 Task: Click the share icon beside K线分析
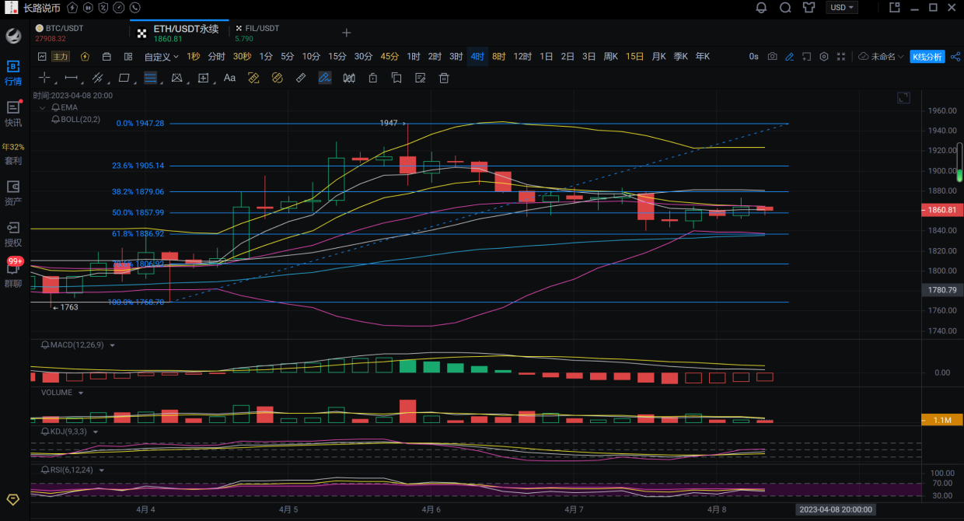pyautogui.click(x=955, y=57)
